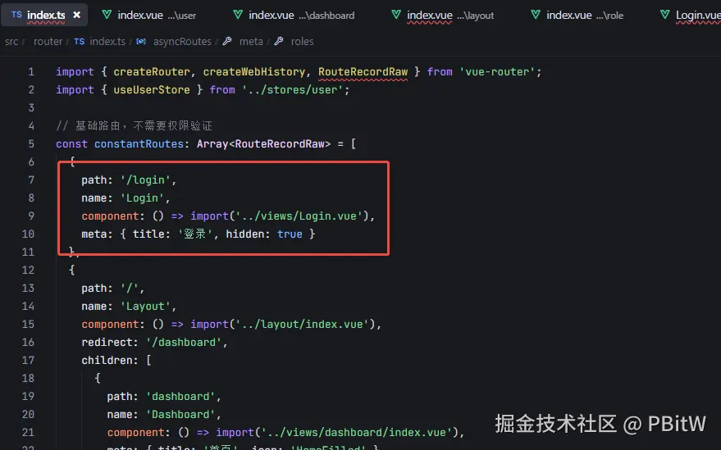Click line number 1 in gutter
Screen dimensions: 721x450
(31, 71)
